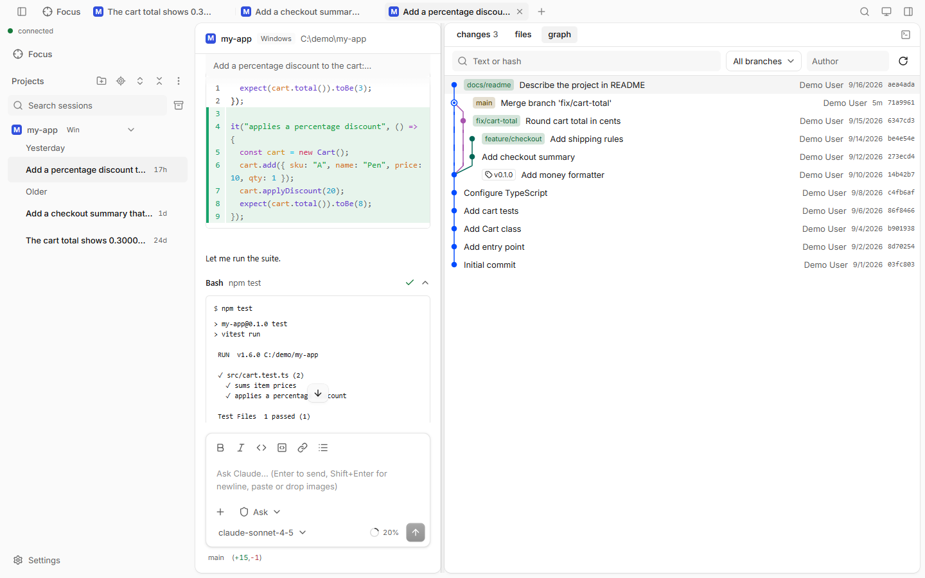This screenshot has width=925, height=578.
Task: Refresh the commit graph
Action: 903,61
